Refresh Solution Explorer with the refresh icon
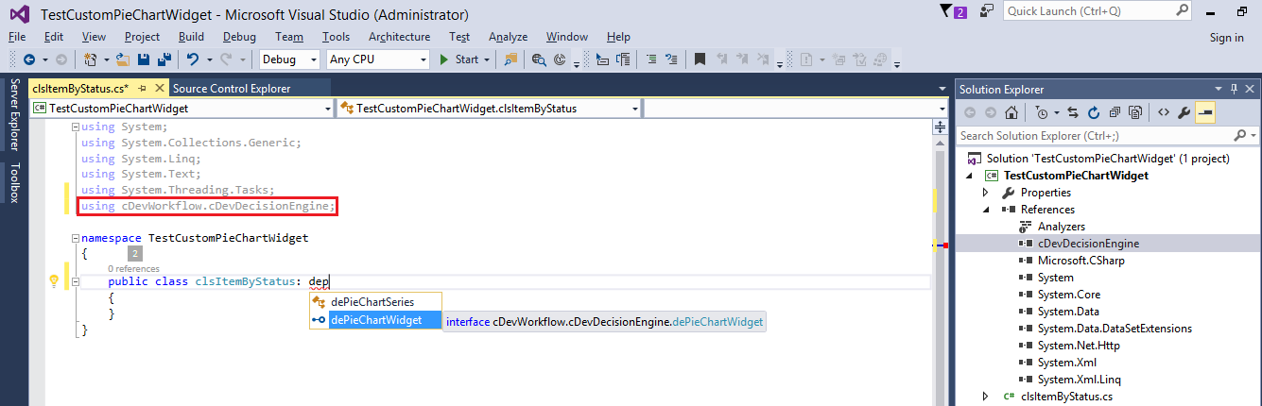This screenshot has height=406, width=1262. 1094,113
